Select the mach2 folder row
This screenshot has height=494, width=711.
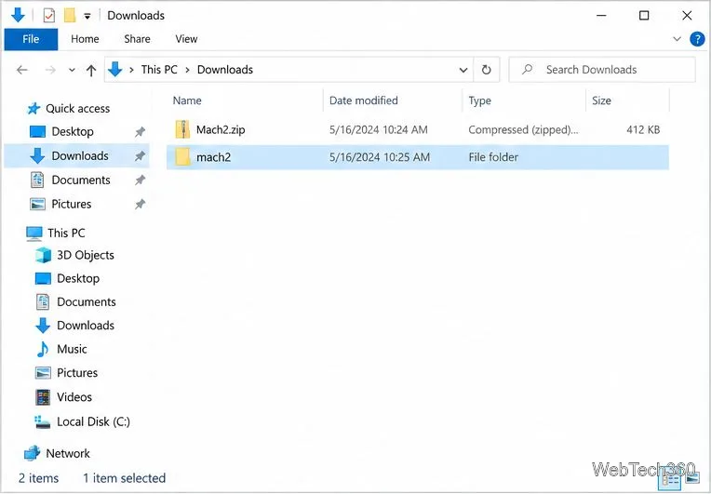pyautogui.click(x=417, y=157)
